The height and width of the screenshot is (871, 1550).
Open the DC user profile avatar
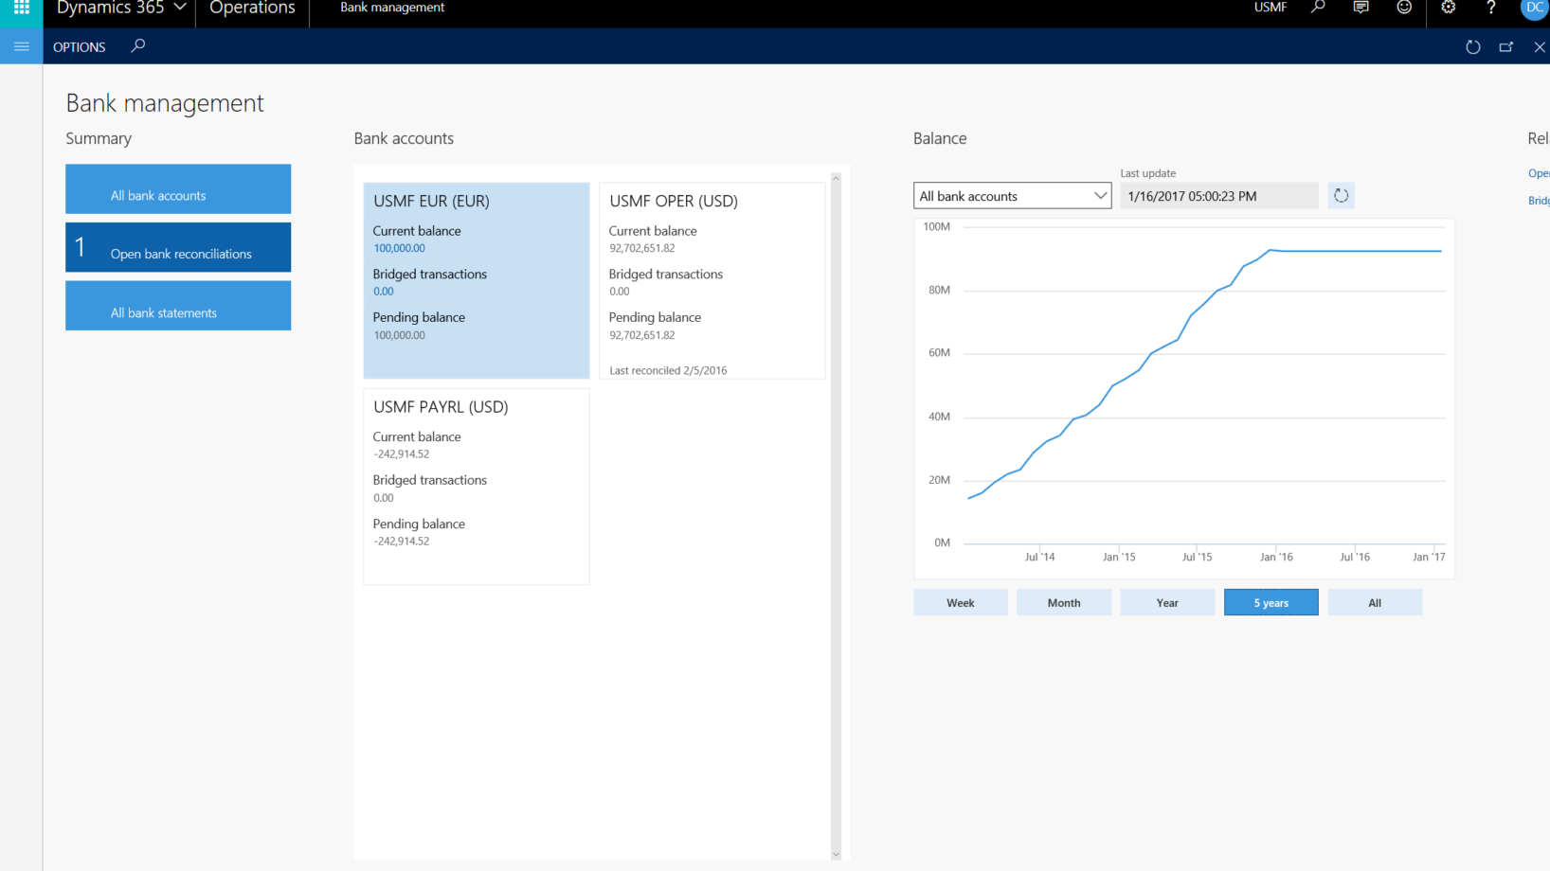(1535, 8)
